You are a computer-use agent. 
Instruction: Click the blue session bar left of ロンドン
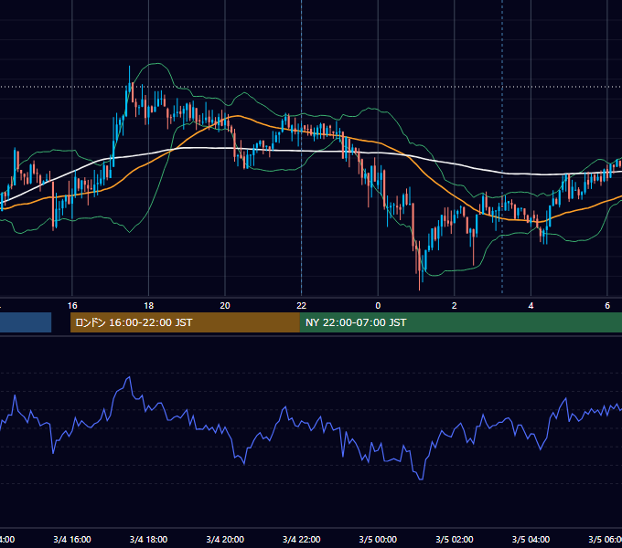(x=26, y=322)
